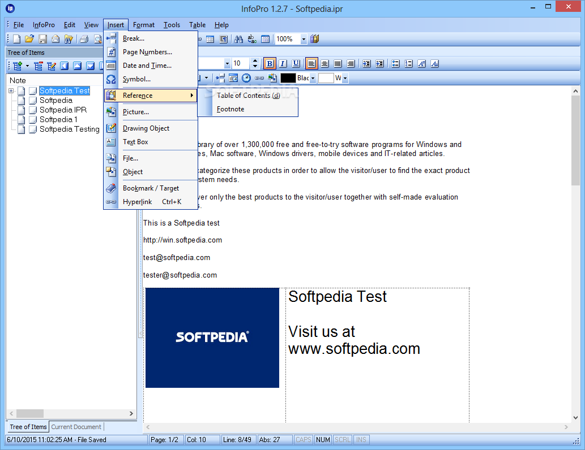This screenshot has height=450, width=585.
Task: Click the save floppy disk icon
Action: point(43,39)
